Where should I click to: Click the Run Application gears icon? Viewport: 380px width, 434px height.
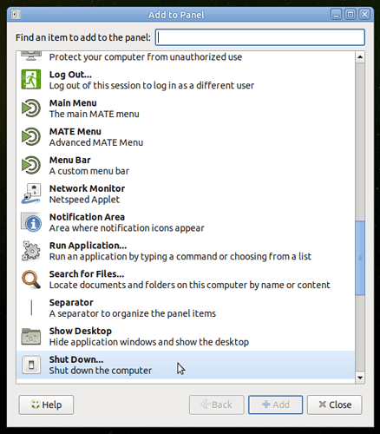click(31, 251)
